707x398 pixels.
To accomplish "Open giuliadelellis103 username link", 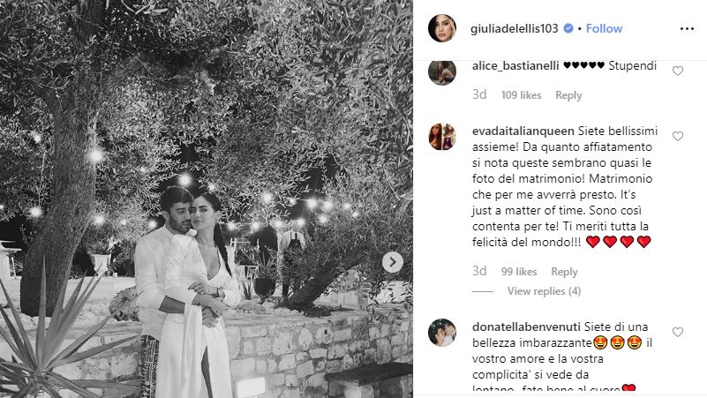I will click(x=514, y=28).
